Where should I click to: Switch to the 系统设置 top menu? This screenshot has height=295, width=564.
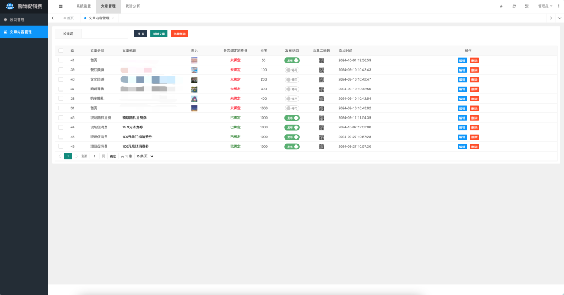[x=83, y=6]
